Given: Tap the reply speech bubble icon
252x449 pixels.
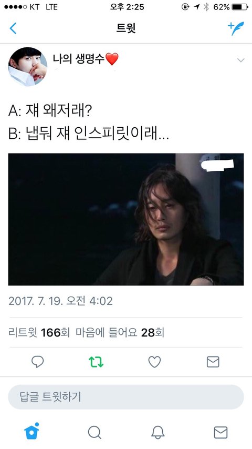Looking at the screenshot, I should point(37,362).
